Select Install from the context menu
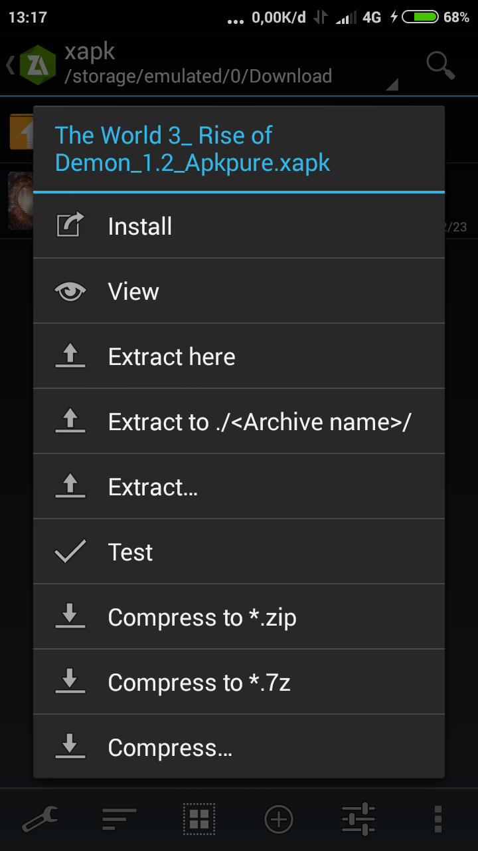The image size is (478, 851). pos(239,226)
